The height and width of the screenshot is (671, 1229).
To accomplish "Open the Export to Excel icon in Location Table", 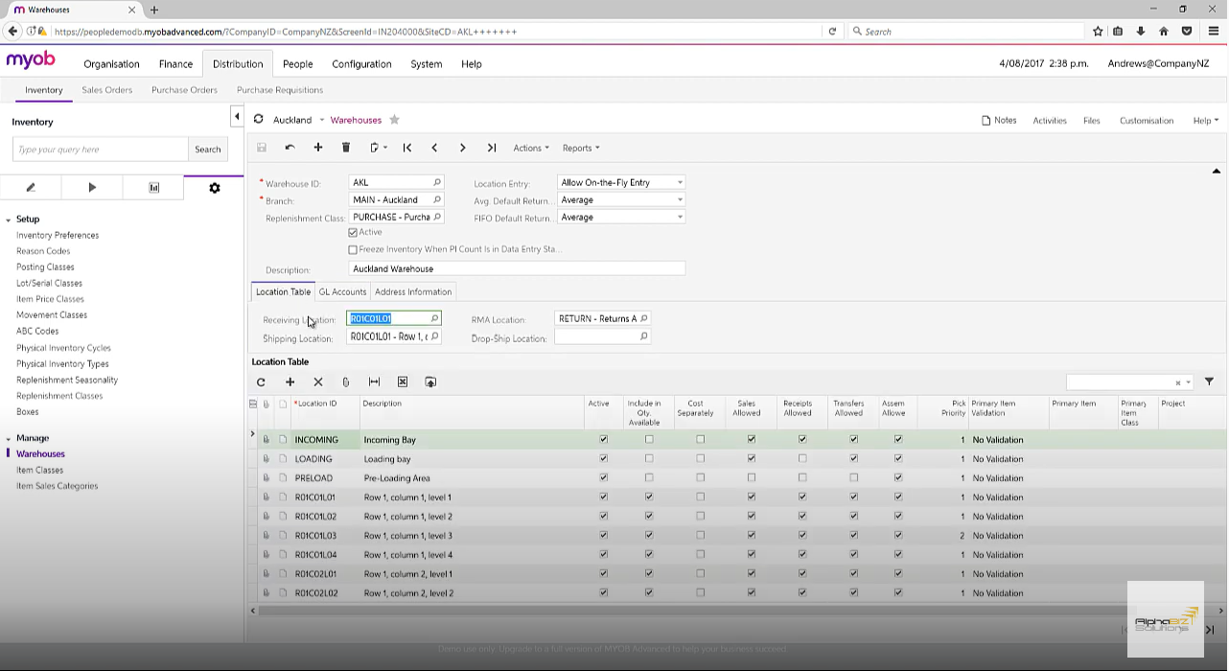I will 402,382.
